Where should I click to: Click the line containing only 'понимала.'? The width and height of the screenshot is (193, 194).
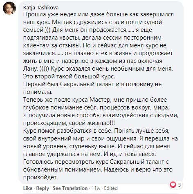pos(38,92)
